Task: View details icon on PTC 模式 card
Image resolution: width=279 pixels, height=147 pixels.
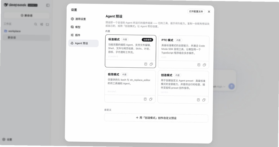Action: 199,65
